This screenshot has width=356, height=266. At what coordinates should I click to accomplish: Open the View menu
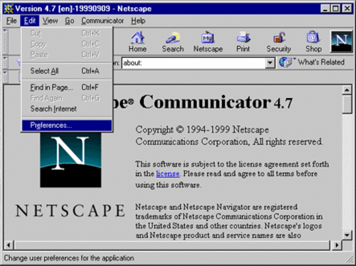(x=50, y=21)
